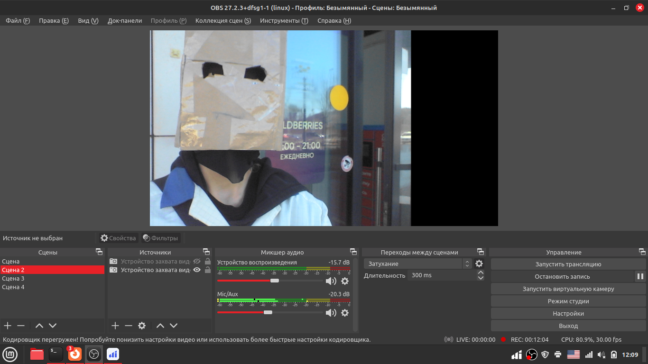
Task: Click Запустить виртуальную камеру button
Action: (x=568, y=289)
